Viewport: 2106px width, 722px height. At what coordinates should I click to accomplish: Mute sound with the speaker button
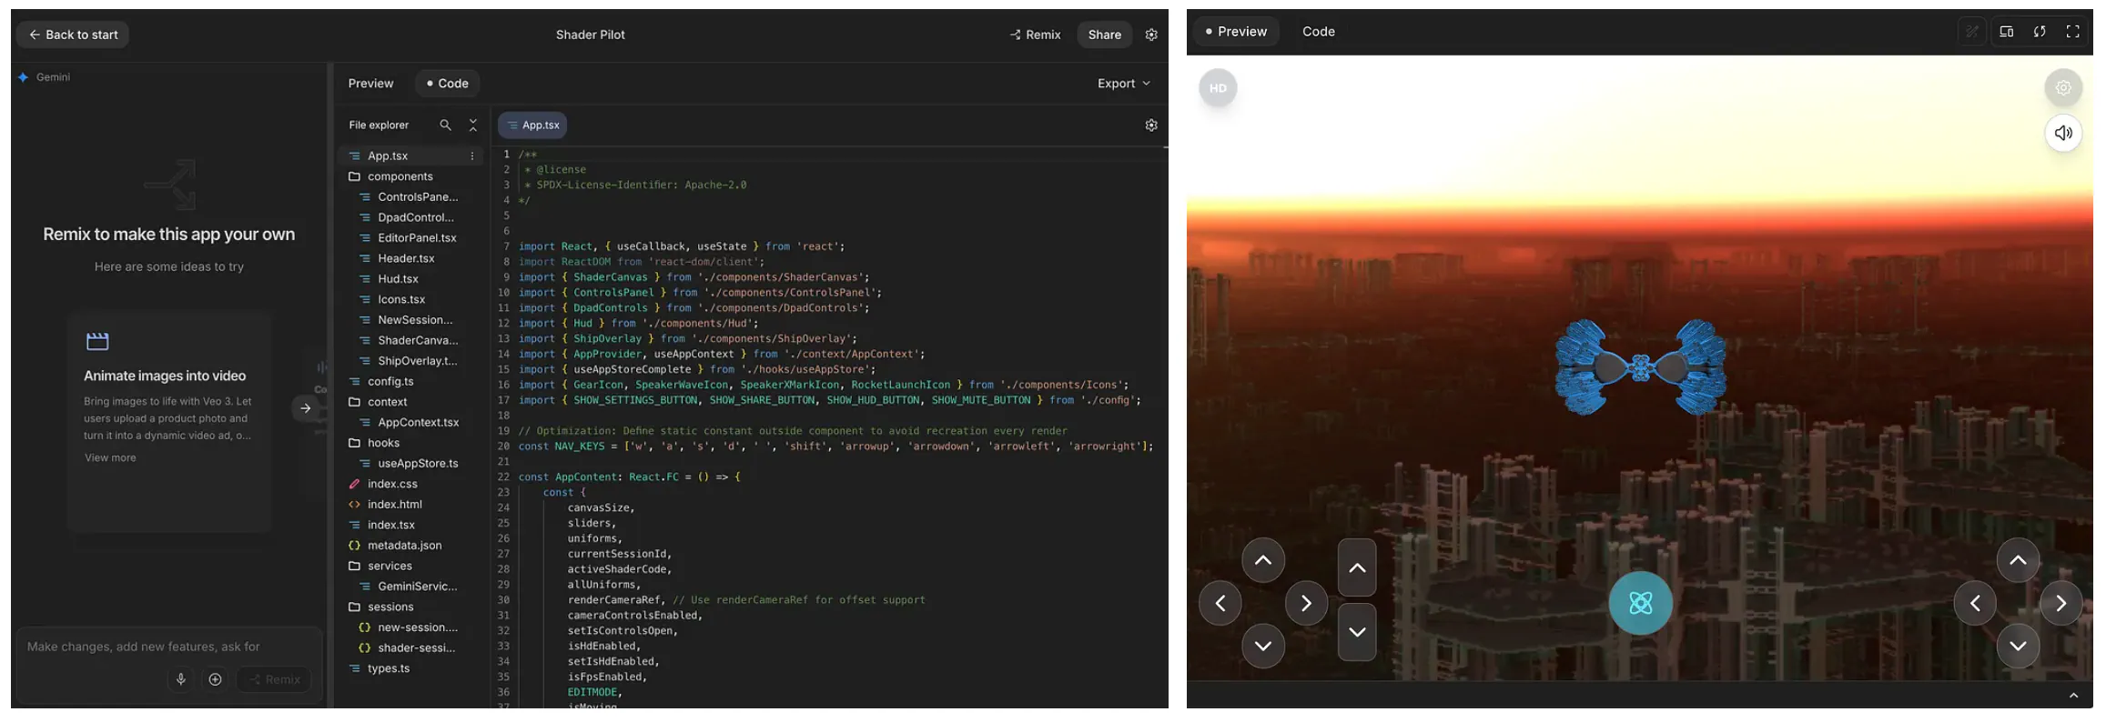pyautogui.click(x=2063, y=133)
